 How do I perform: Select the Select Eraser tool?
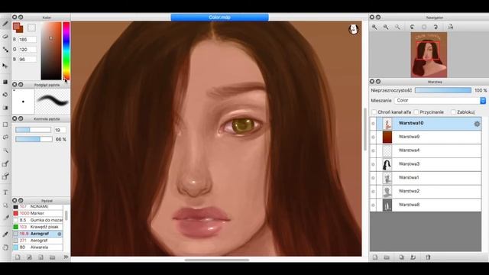tap(5, 176)
